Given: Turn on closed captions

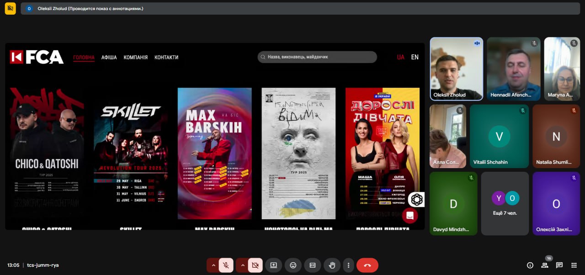Looking at the screenshot, I should coord(313,265).
